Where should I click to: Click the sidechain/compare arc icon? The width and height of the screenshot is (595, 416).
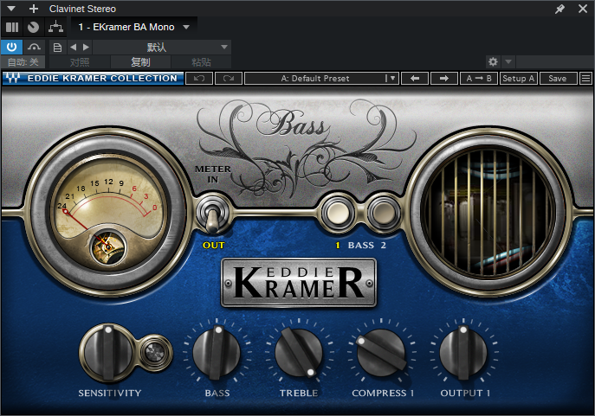point(34,47)
